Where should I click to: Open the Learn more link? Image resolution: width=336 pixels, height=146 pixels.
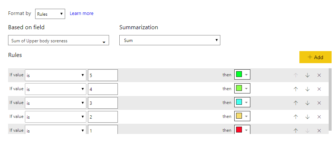(82, 14)
